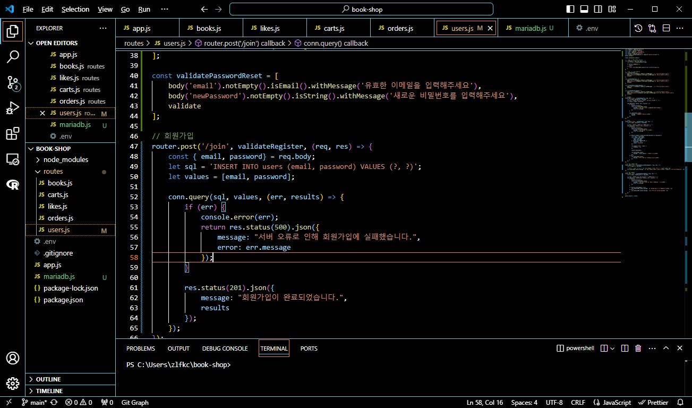Close the terminal panel
Image resolution: width=692 pixels, height=408 pixels.
tap(680, 348)
